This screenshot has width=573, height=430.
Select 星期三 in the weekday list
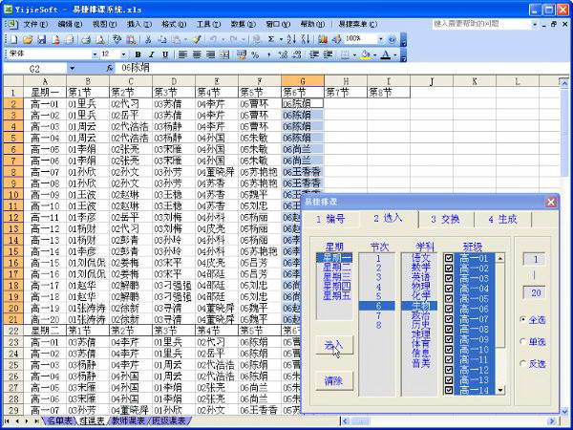(x=335, y=276)
